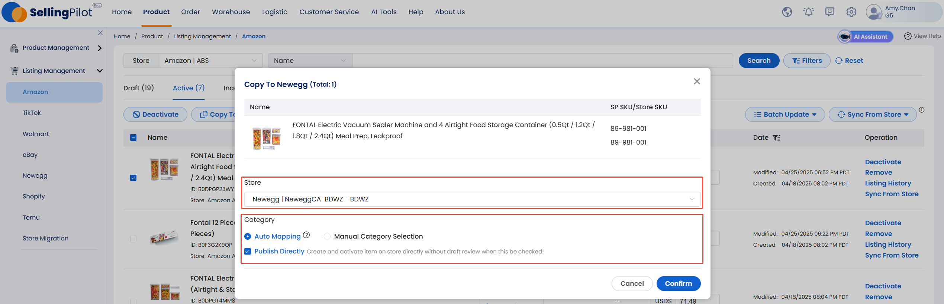
Task: Open the notifications bell icon
Action: [808, 12]
